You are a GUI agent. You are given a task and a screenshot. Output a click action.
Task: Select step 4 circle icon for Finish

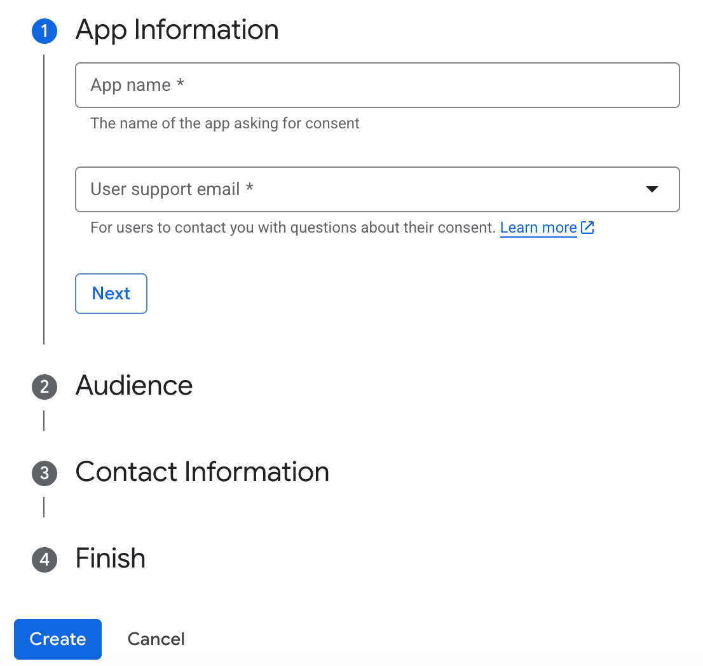(44, 559)
